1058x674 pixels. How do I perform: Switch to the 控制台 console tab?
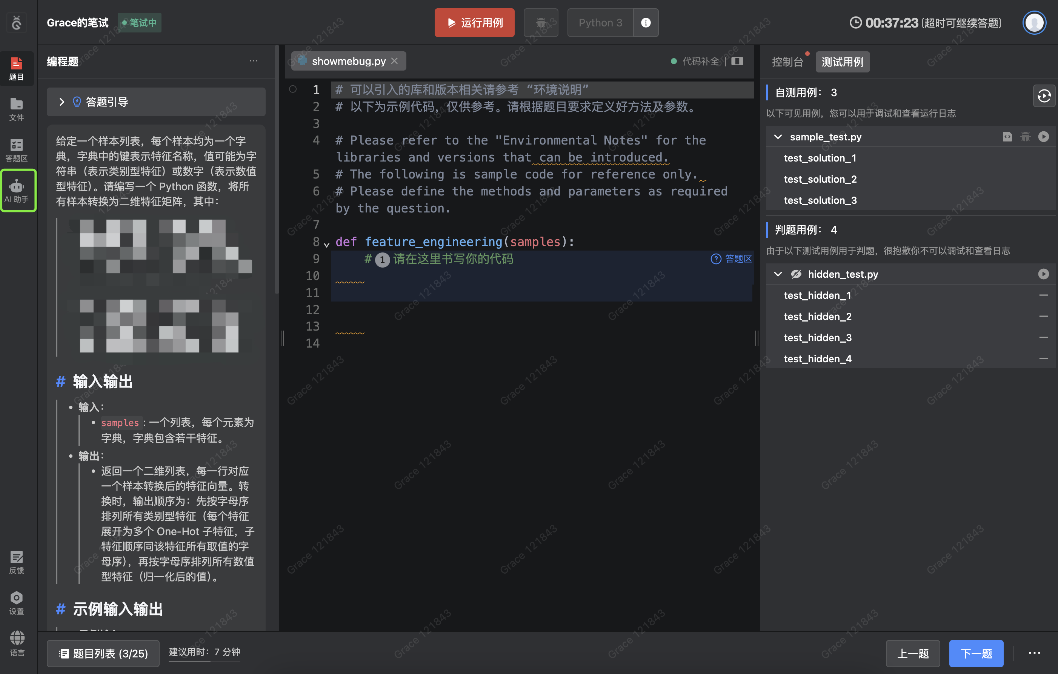787,62
